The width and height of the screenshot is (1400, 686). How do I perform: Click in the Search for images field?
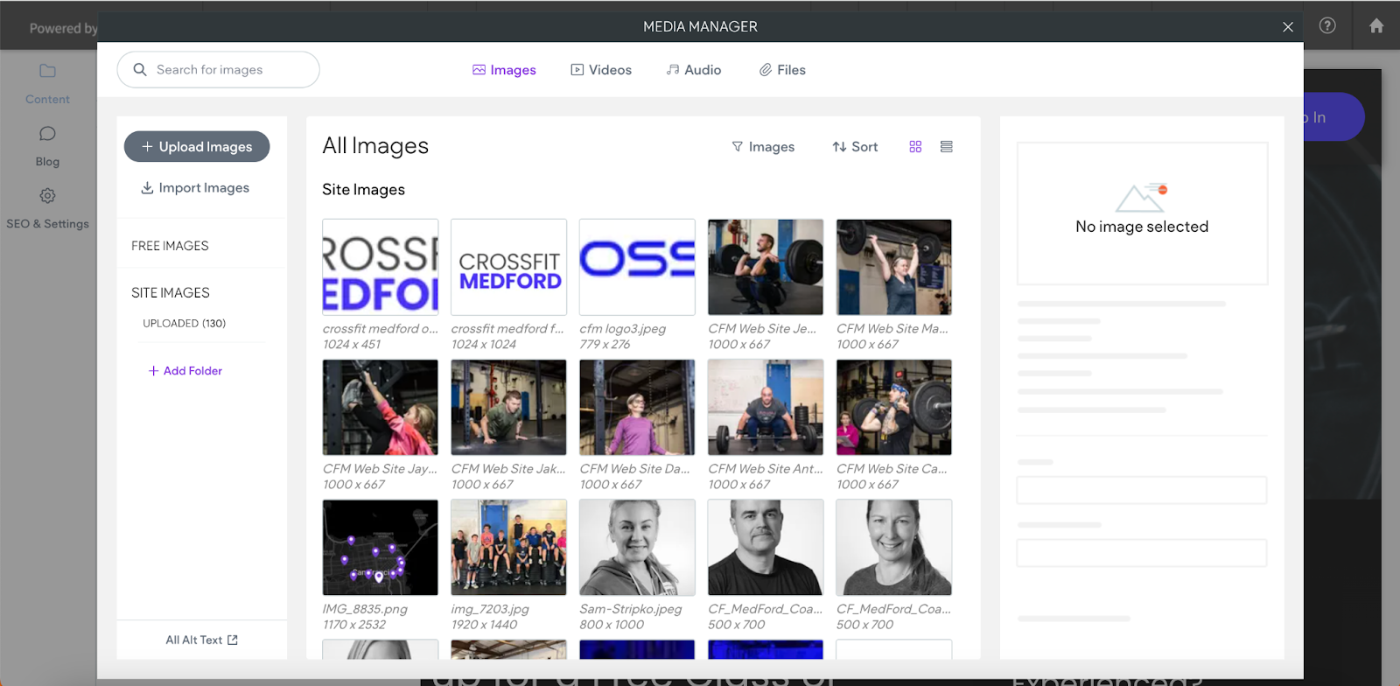[218, 69]
